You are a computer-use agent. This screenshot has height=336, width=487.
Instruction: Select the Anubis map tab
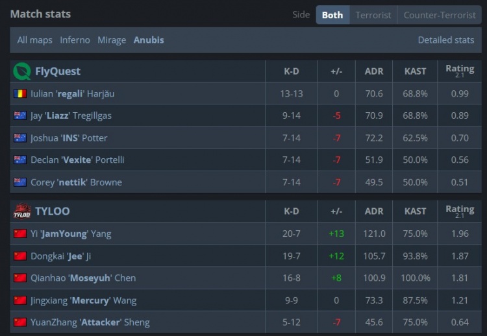point(149,40)
